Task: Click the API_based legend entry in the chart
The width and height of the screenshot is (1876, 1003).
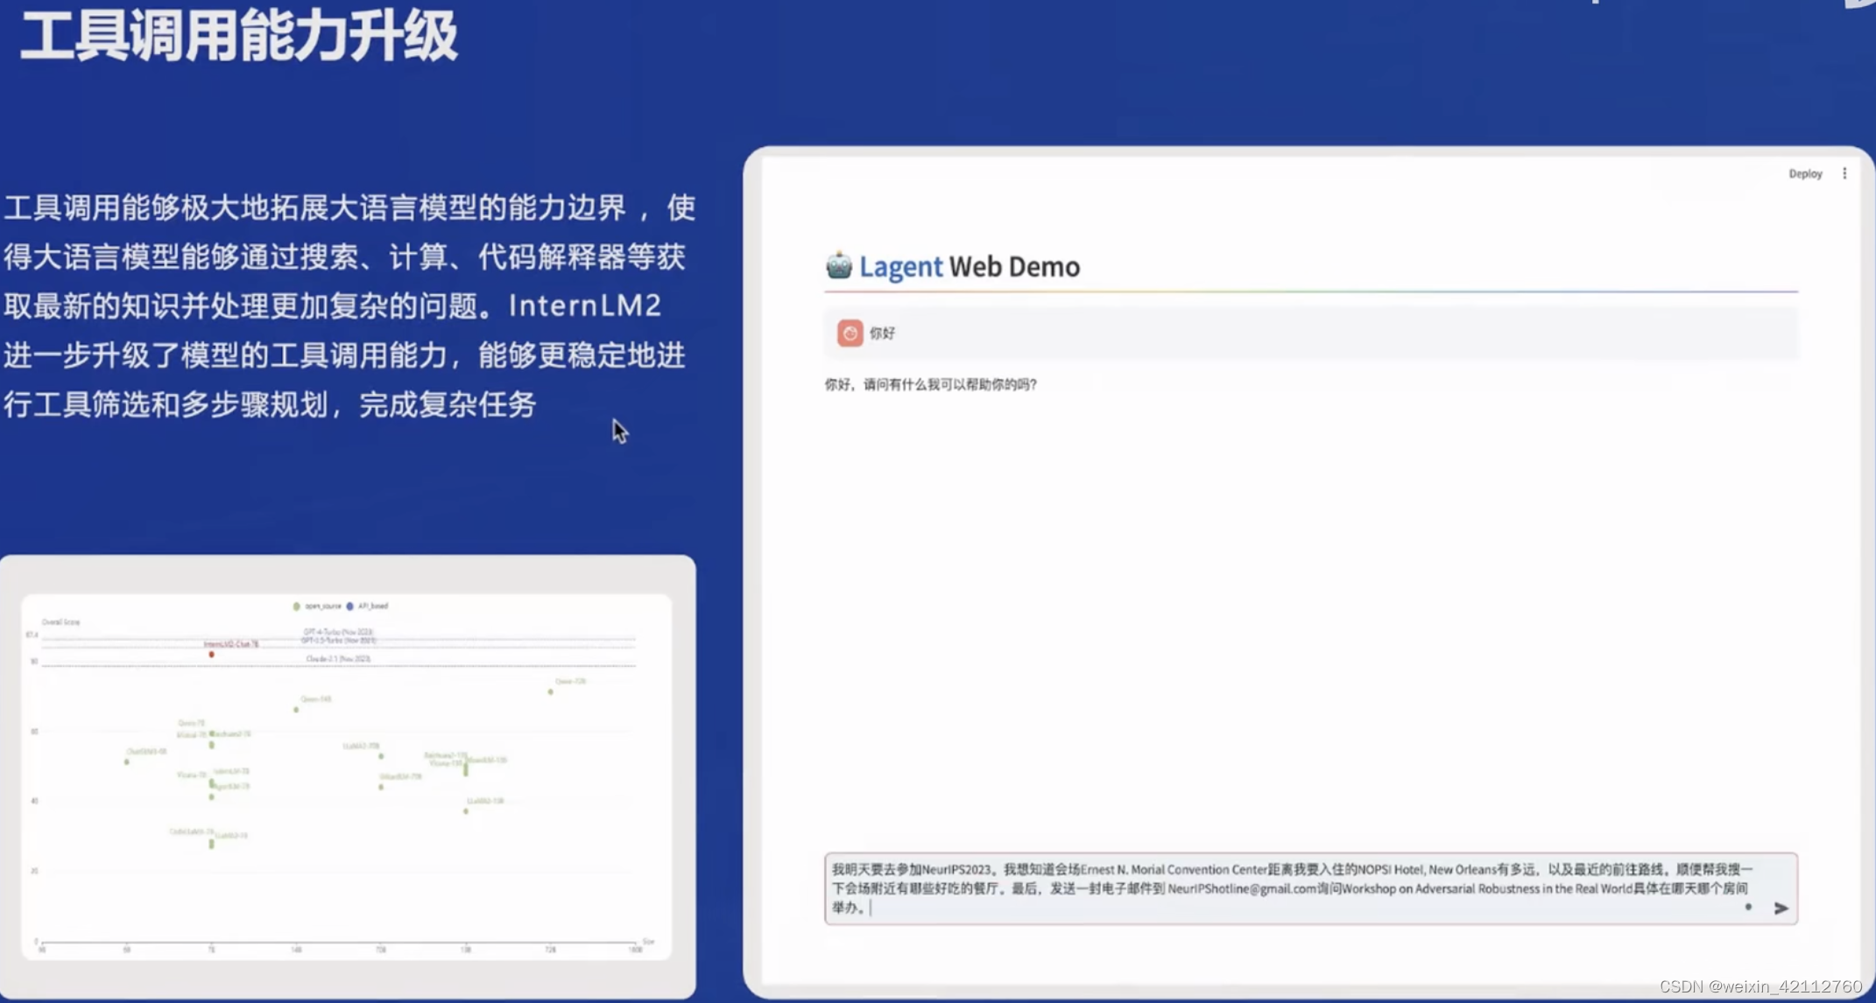Action: tap(367, 606)
